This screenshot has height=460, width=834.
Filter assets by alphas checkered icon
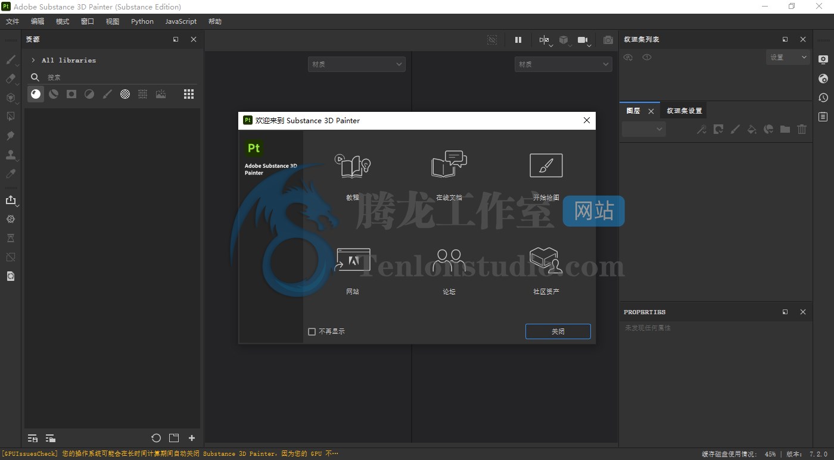[125, 94]
